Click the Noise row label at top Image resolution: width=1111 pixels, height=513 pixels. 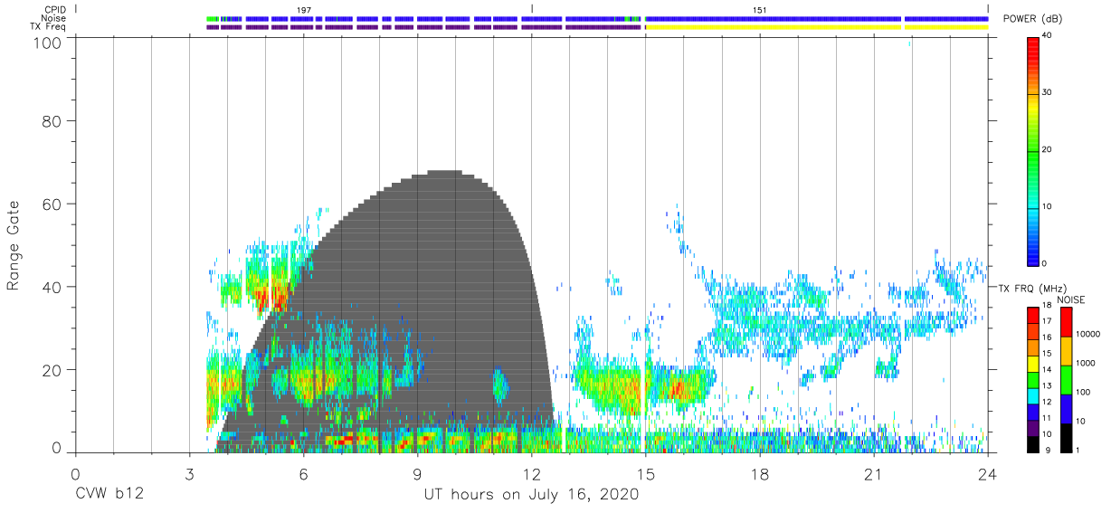(x=54, y=18)
